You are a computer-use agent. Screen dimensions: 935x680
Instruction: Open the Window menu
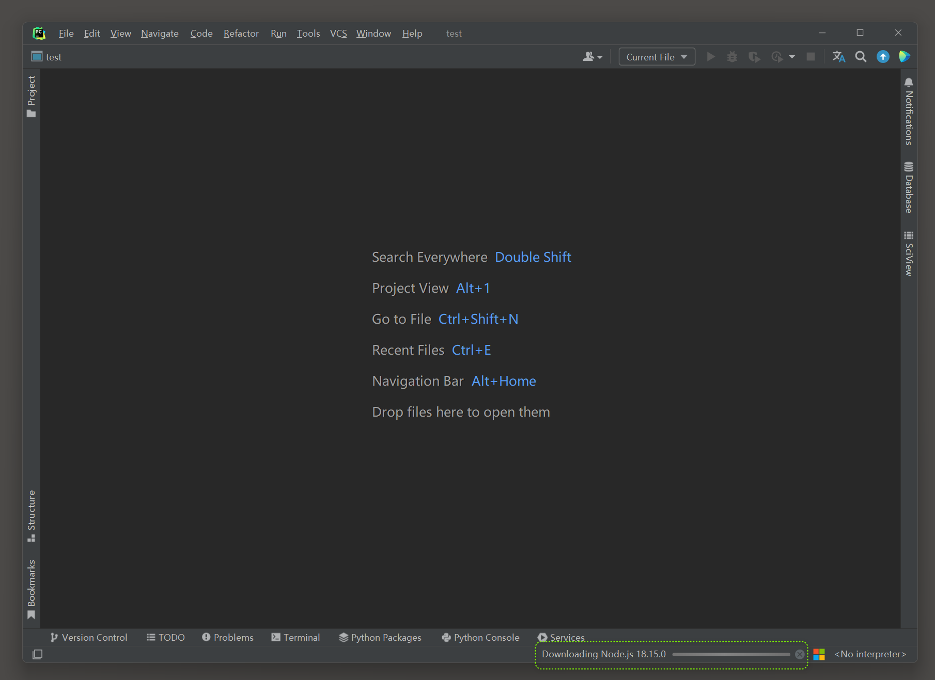[x=373, y=33]
